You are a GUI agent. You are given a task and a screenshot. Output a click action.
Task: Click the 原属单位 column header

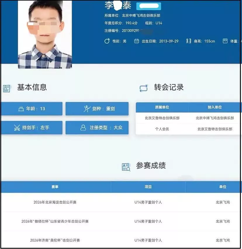click(x=162, y=107)
